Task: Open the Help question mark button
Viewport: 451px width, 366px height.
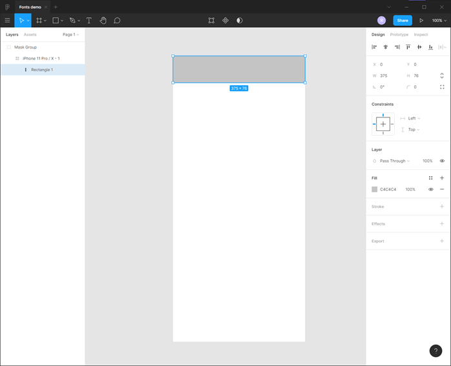Action: [x=435, y=351]
